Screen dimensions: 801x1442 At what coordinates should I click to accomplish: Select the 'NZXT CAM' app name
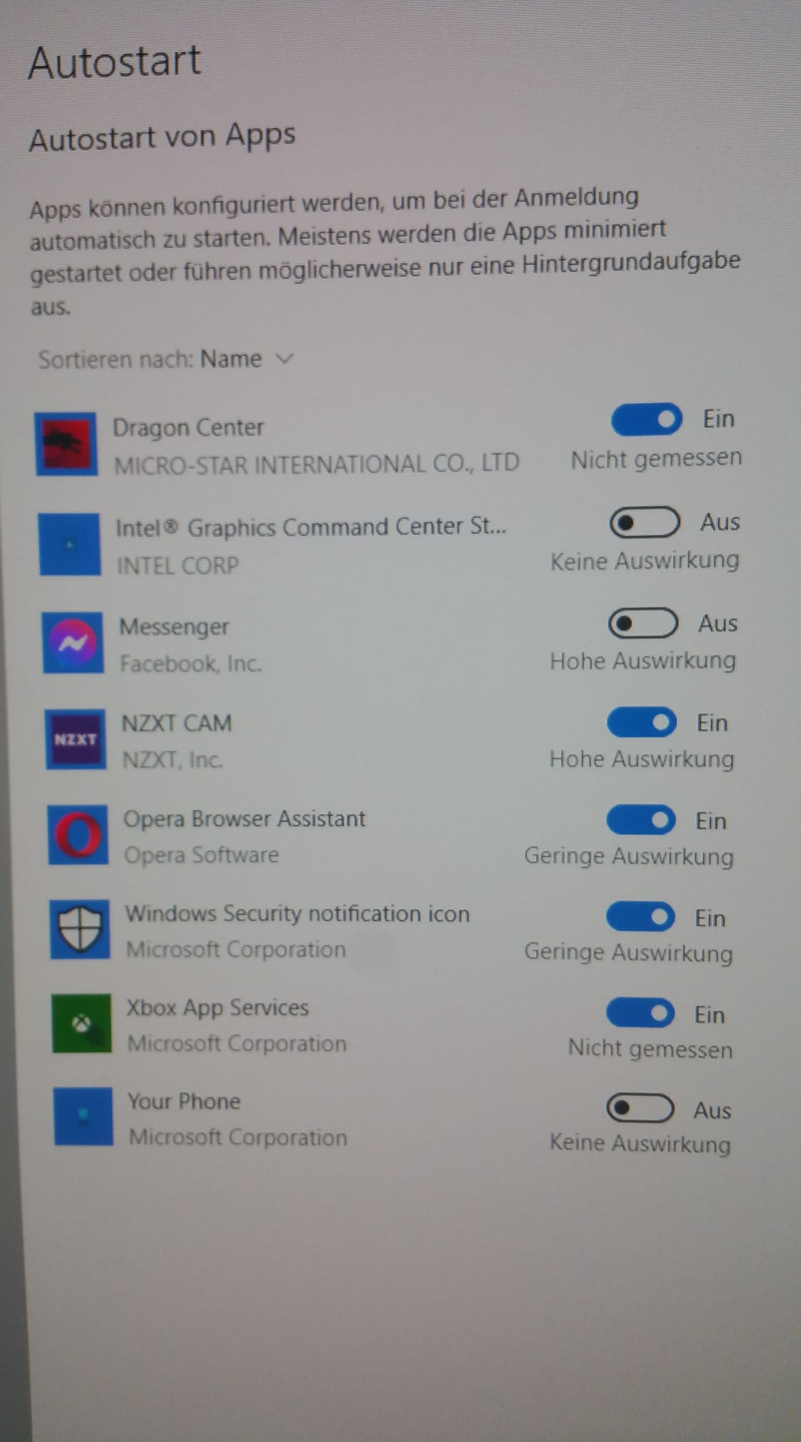pyautogui.click(x=177, y=723)
